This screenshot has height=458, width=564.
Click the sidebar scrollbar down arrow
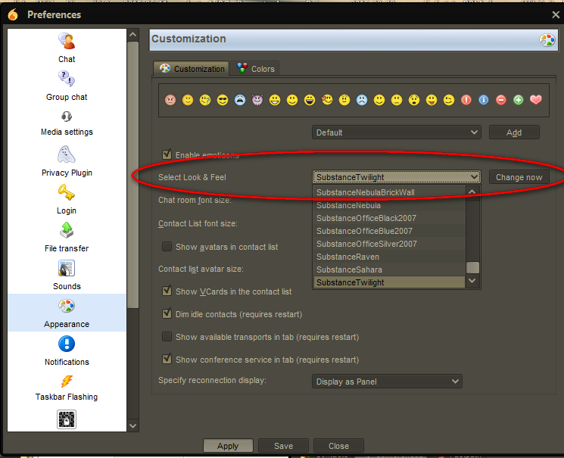pos(133,426)
